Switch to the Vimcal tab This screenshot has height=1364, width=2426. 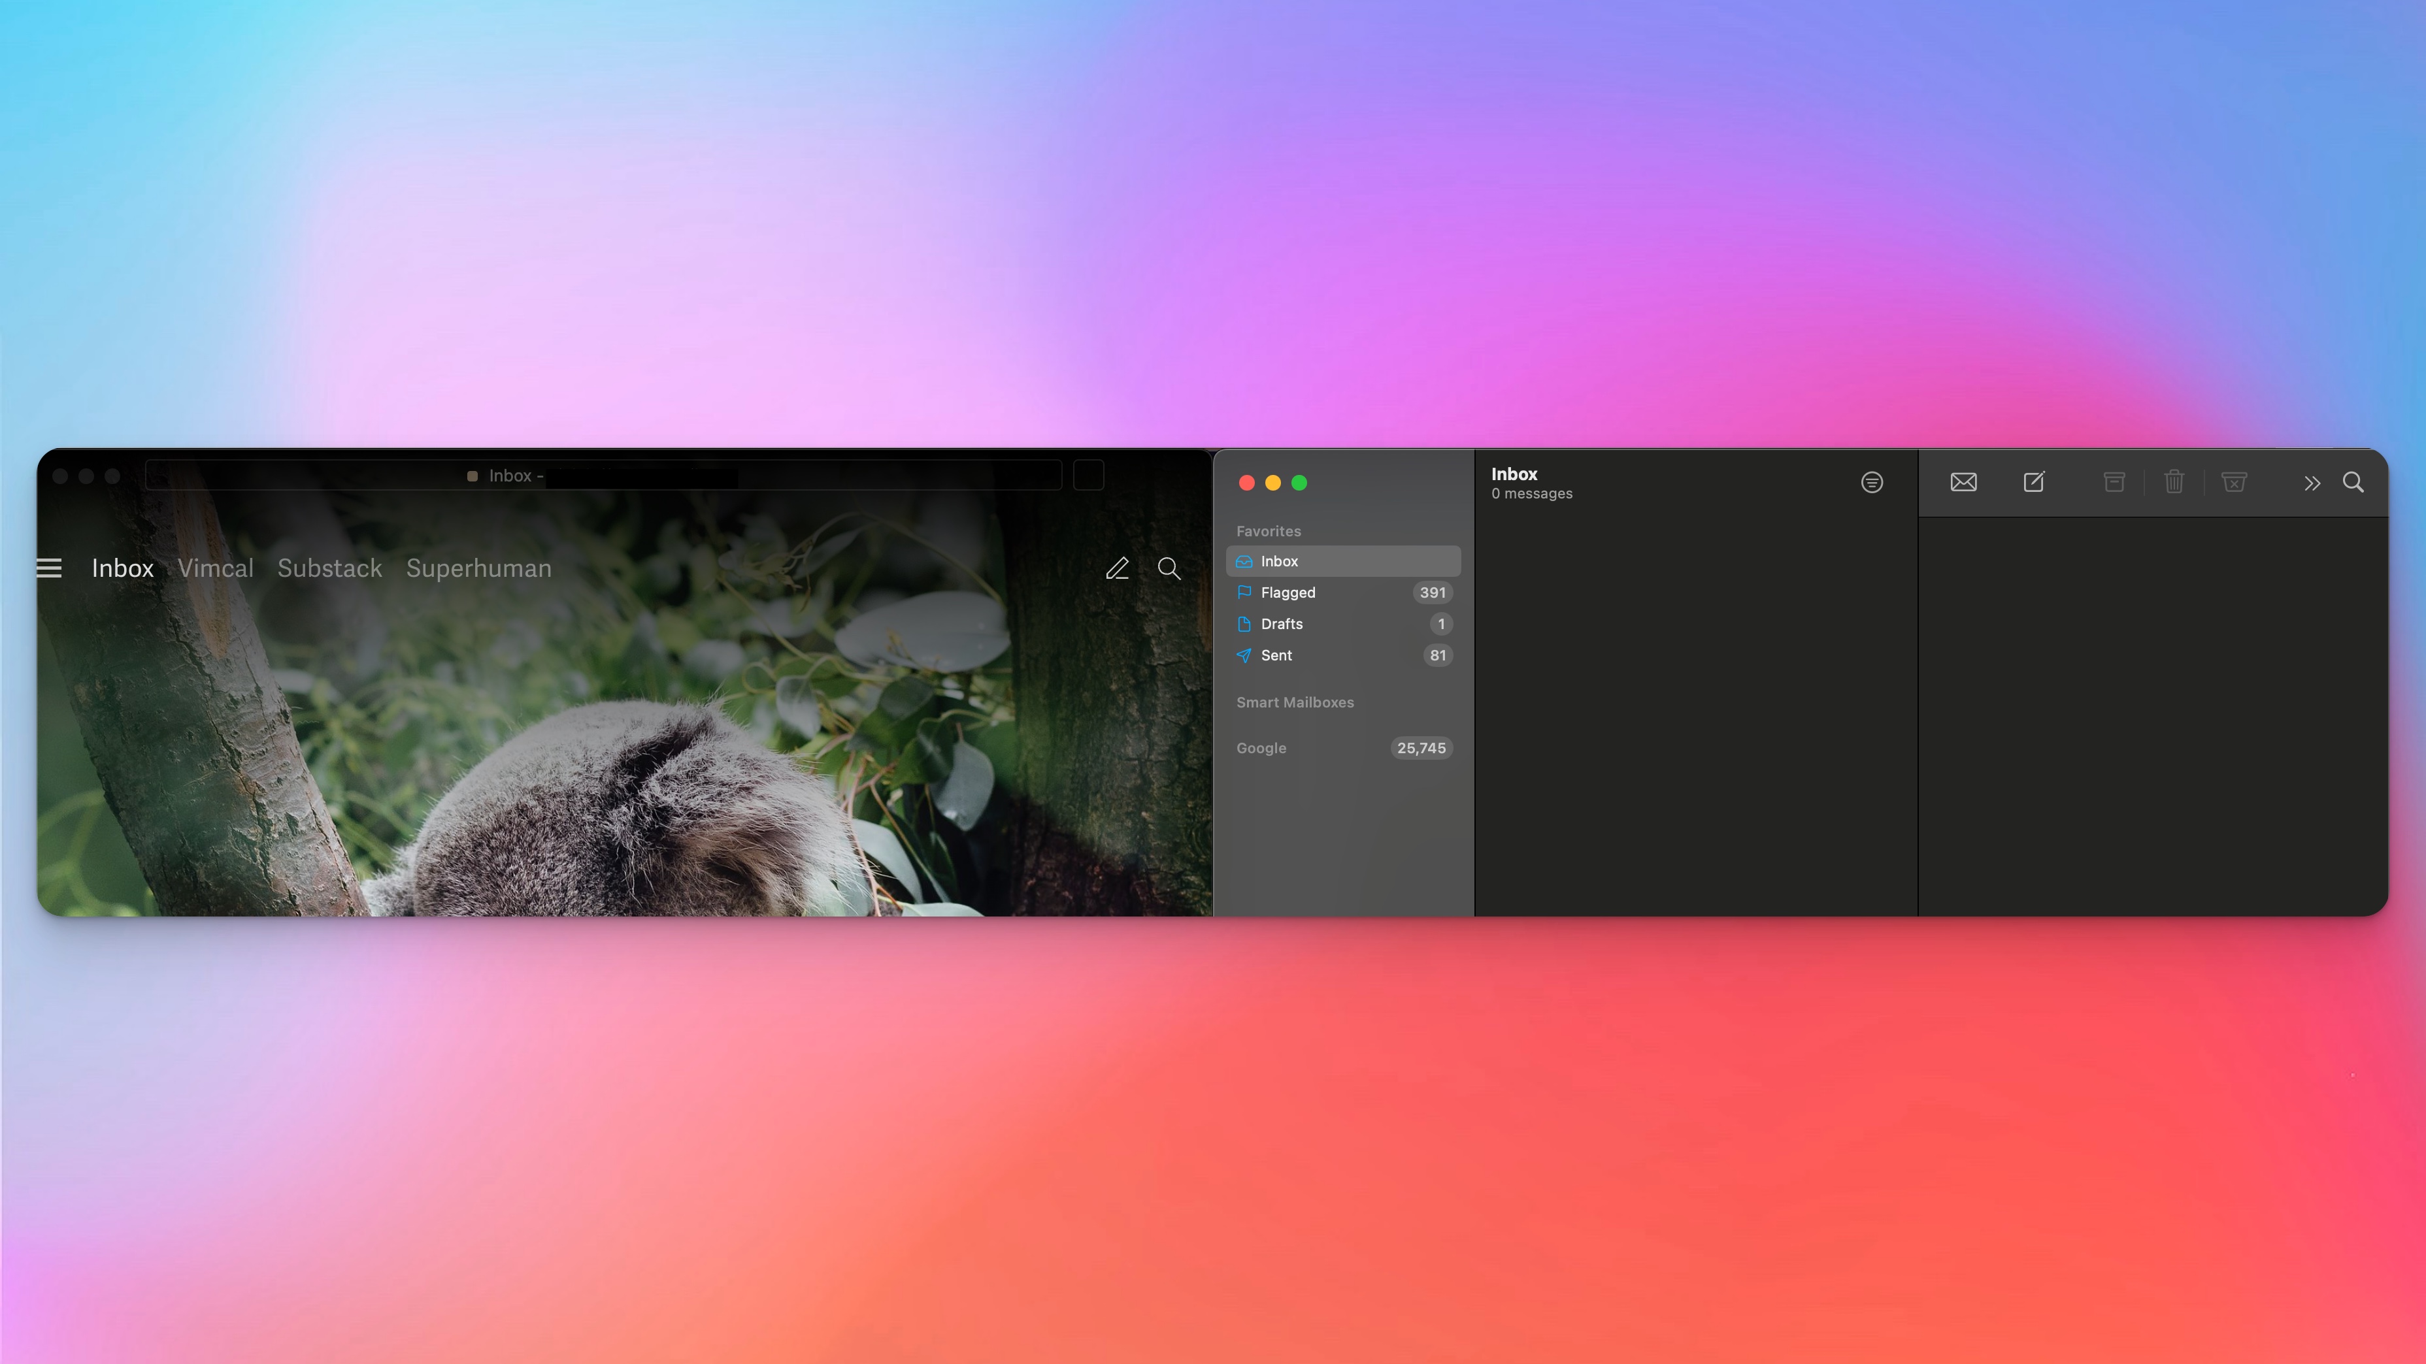pyautogui.click(x=216, y=568)
